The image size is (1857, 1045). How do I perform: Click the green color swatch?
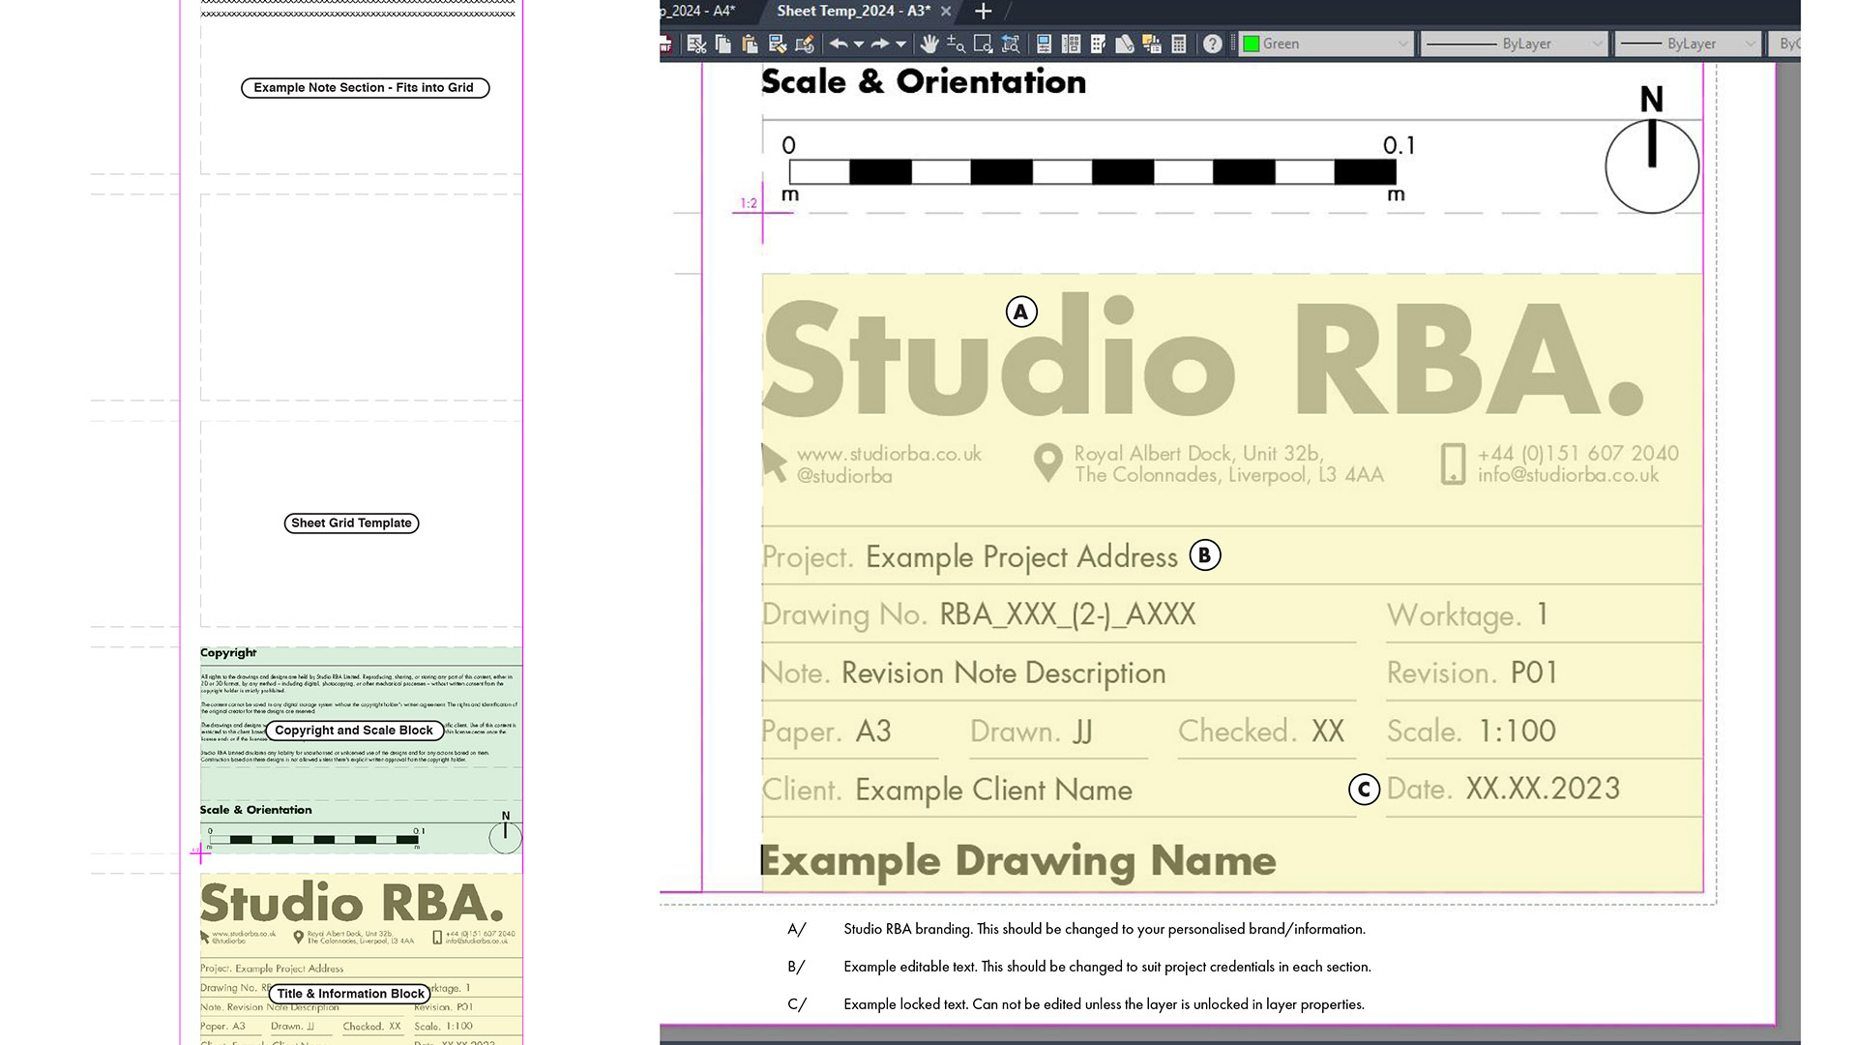click(1253, 44)
